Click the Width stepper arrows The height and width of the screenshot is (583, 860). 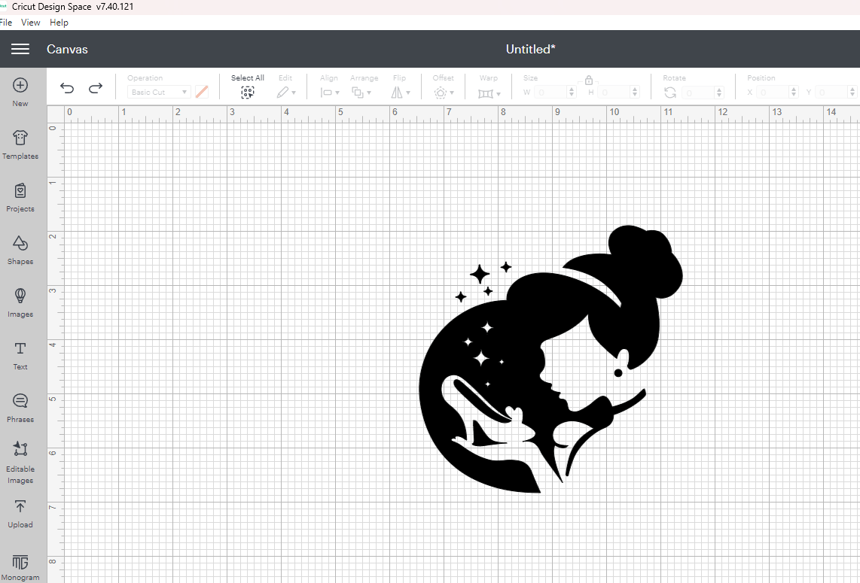572,92
